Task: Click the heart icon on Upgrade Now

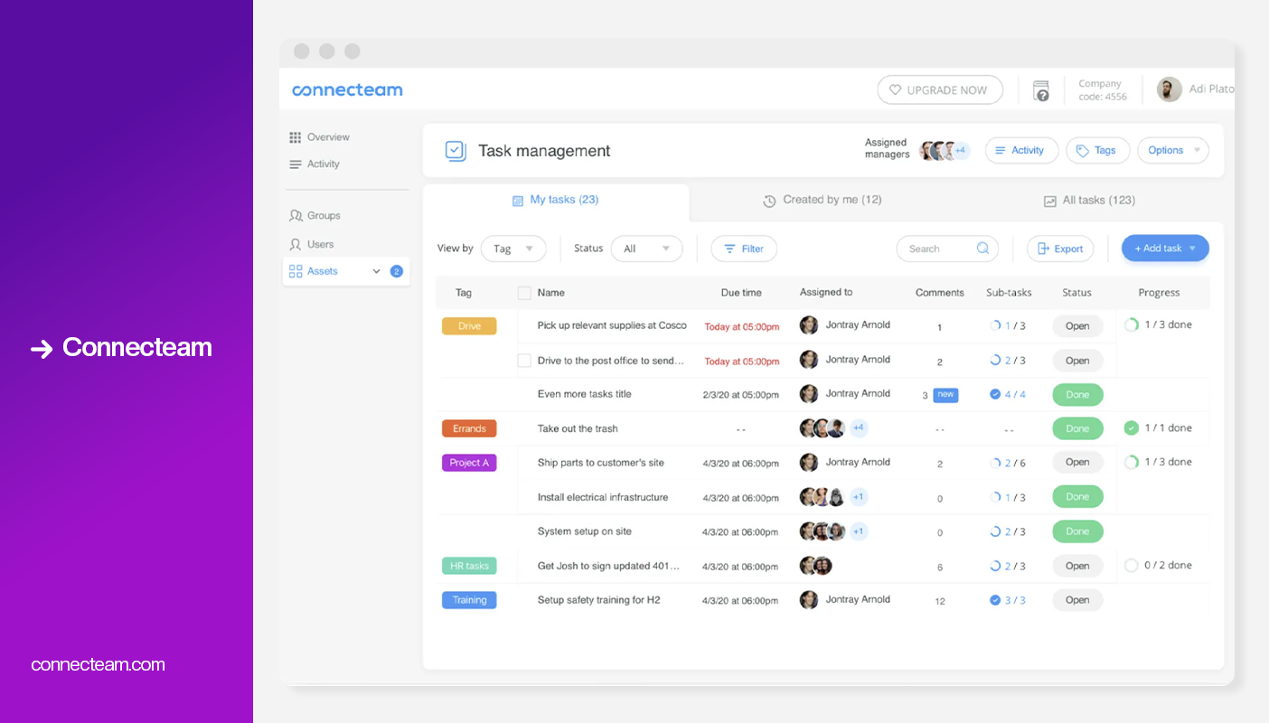Action: [x=895, y=90]
